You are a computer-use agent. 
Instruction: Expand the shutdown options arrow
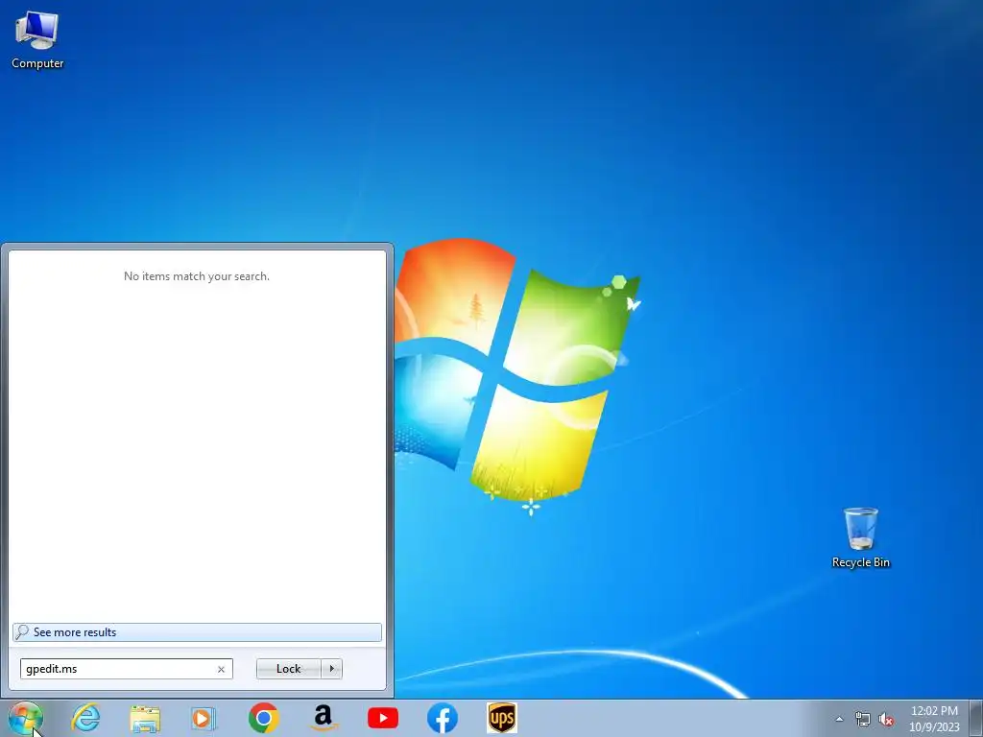coord(331,669)
